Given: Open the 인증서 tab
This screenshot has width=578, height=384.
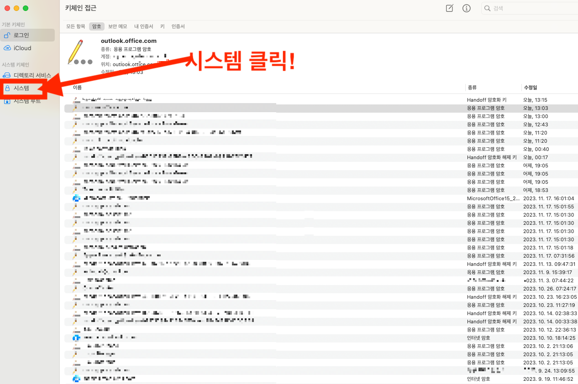Looking at the screenshot, I should pyautogui.click(x=178, y=26).
